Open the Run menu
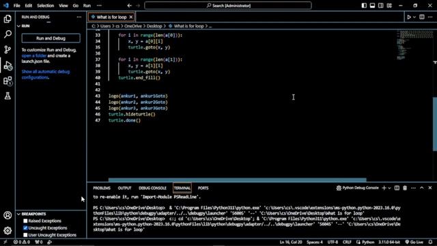The height and width of the screenshot is (246, 437). click(87, 5)
